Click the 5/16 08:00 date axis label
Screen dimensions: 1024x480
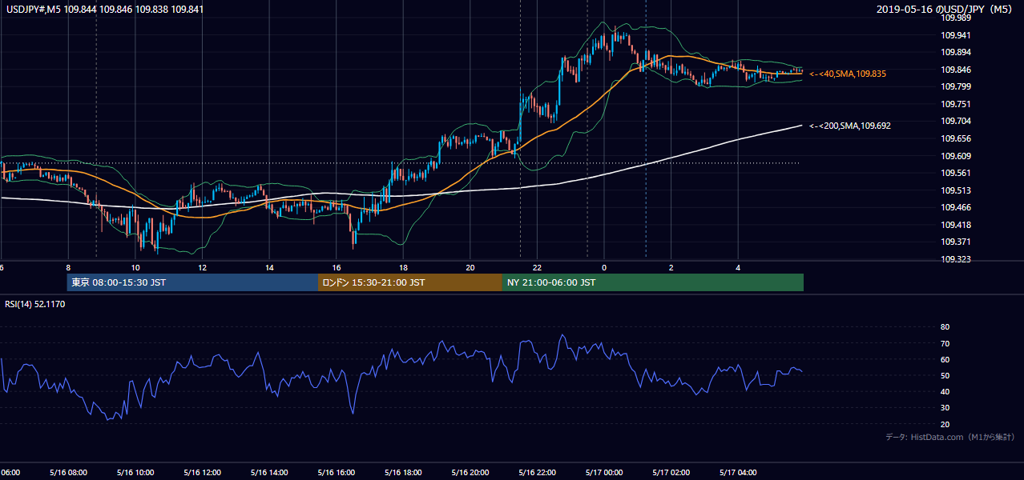[x=68, y=473]
